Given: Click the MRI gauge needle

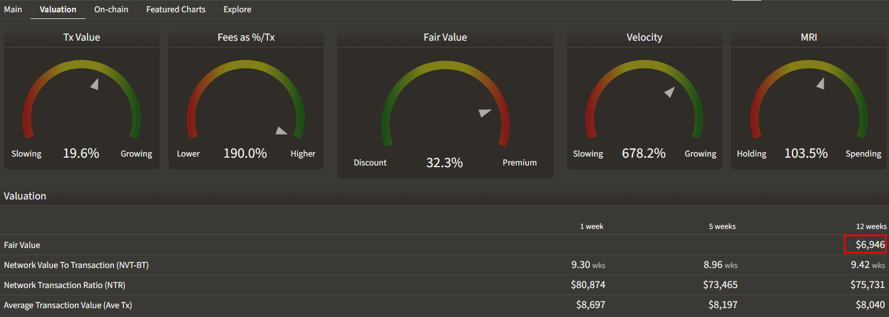Looking at the screenshot, I should 820,84.
